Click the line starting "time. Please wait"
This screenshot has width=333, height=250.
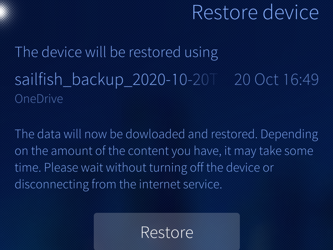point(144,168)
